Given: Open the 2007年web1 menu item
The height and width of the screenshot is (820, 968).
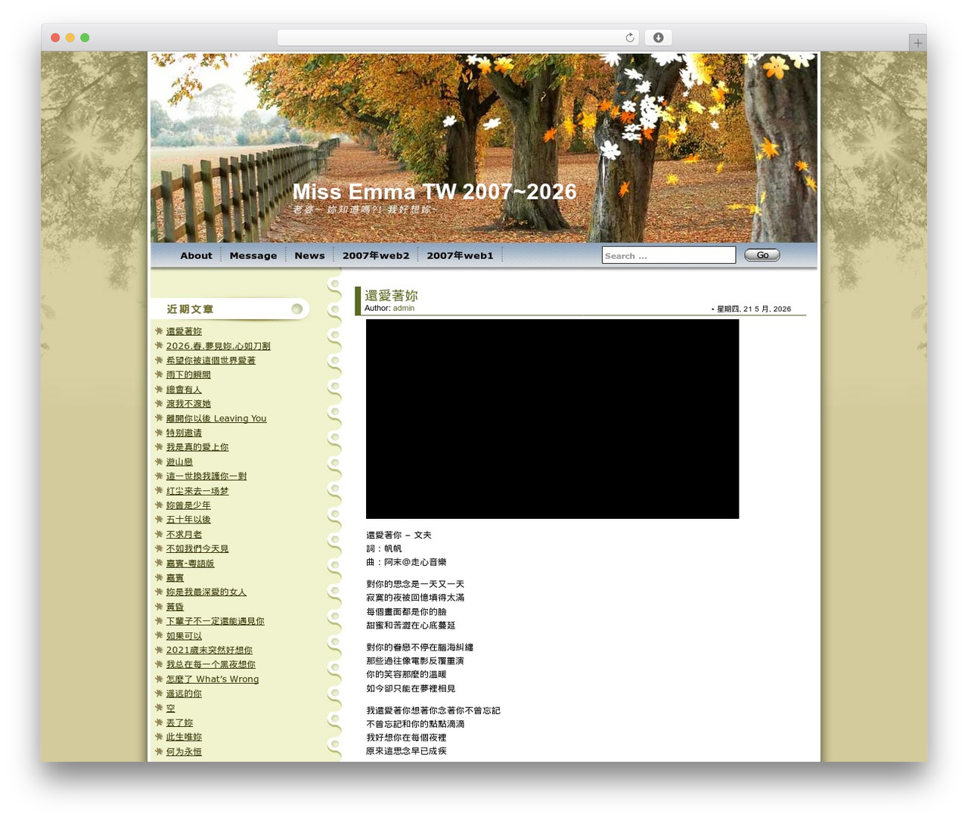Looking at the screenshot, I should tap(460, 256).
